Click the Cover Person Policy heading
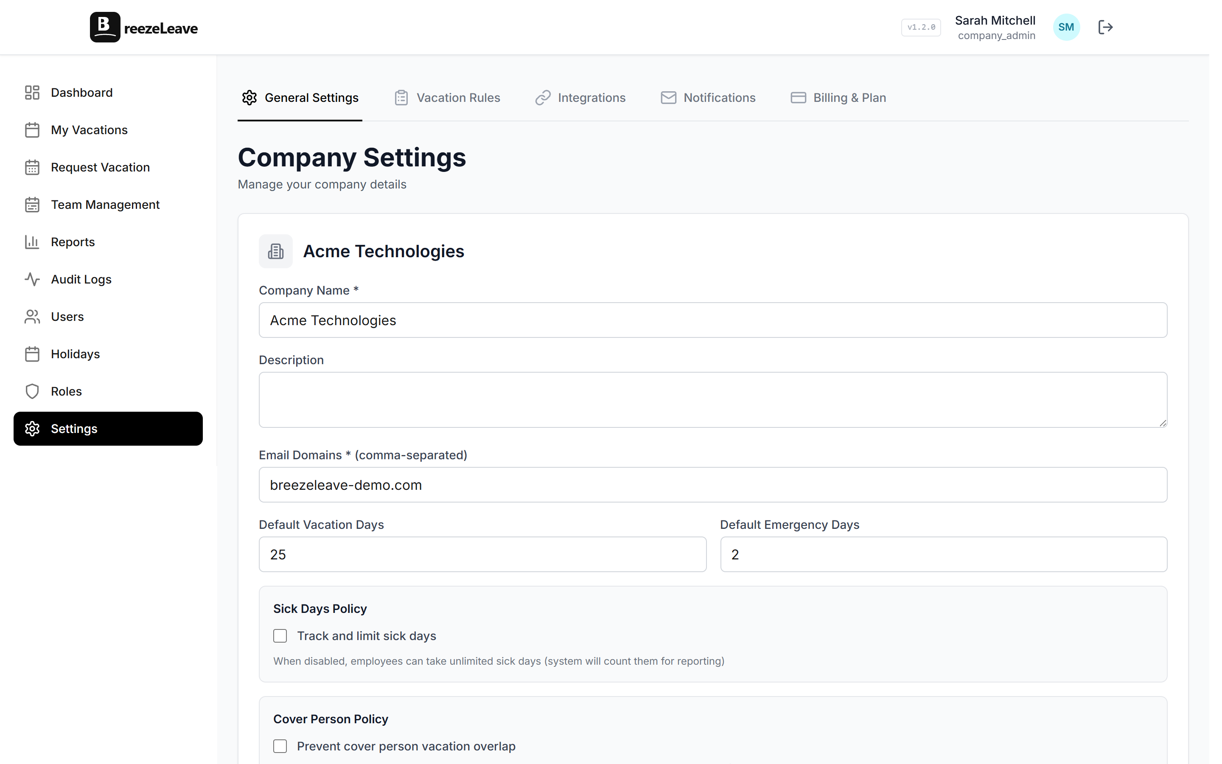This screenshot has height=764, width=1222. coord(331,719)
